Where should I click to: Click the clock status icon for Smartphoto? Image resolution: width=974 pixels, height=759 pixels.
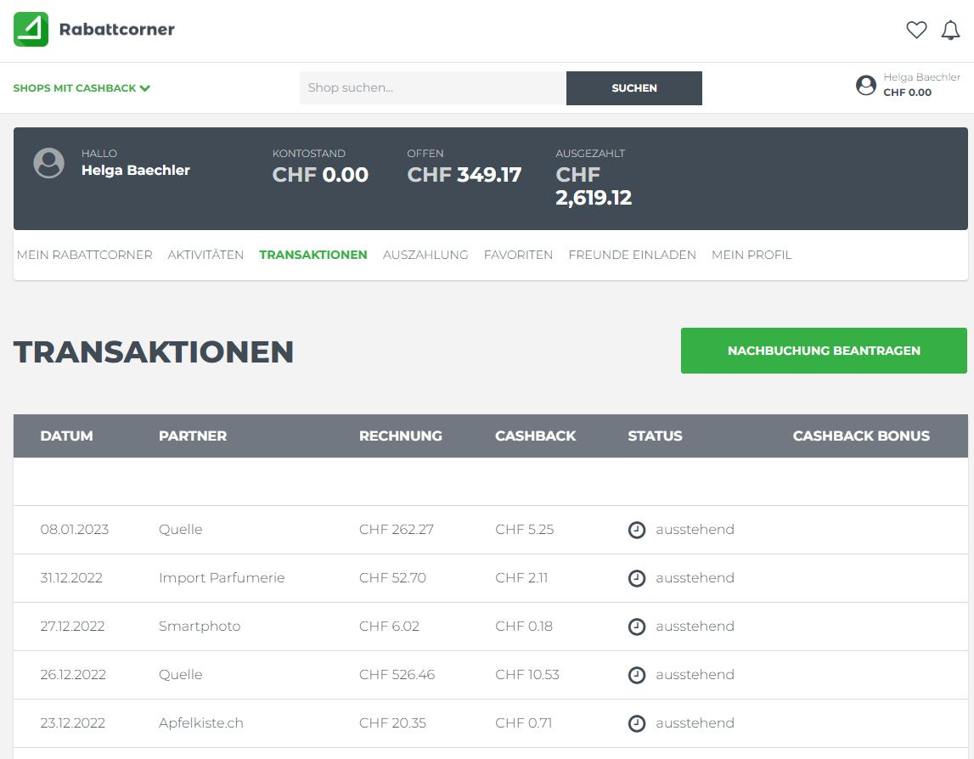[637, 627]
